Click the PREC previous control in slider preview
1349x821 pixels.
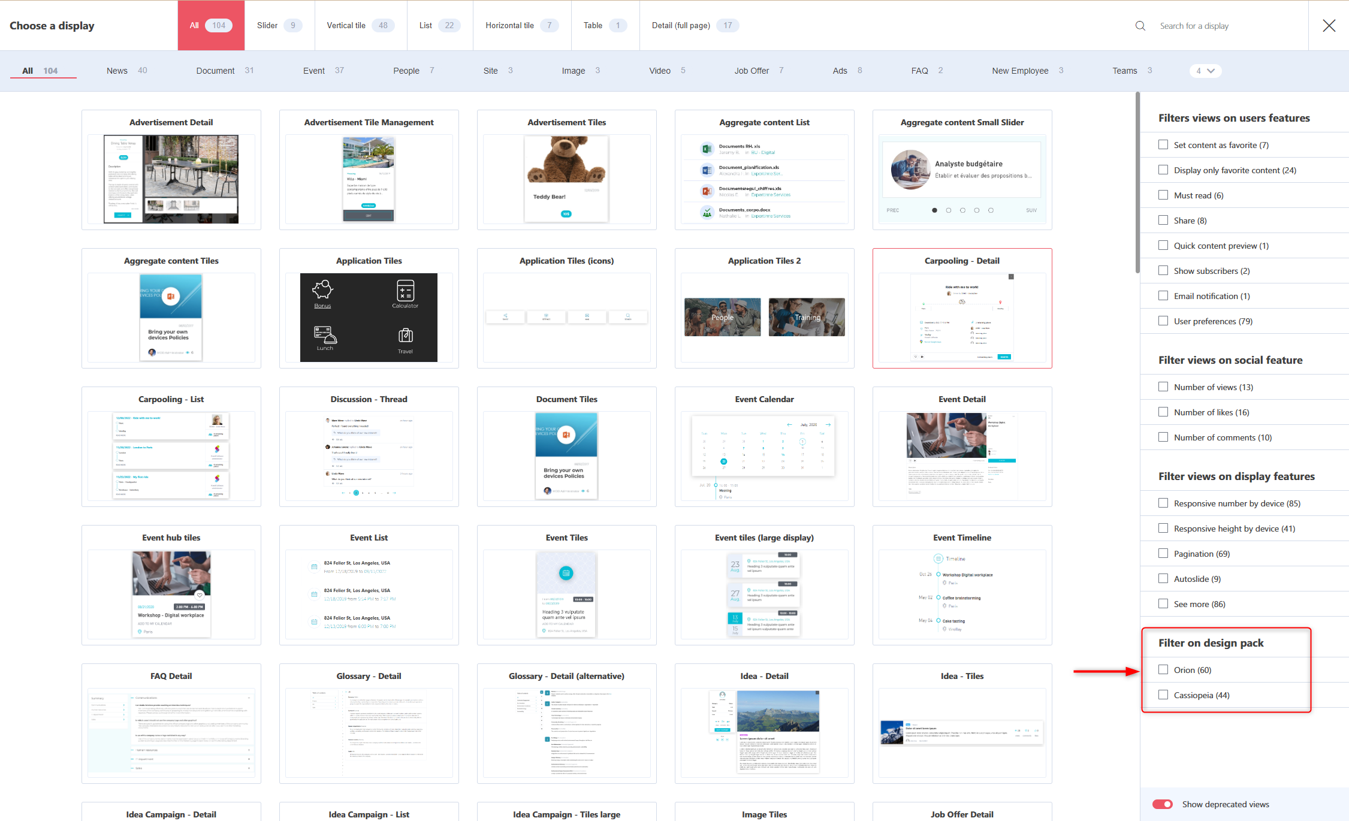pos(893,210)
